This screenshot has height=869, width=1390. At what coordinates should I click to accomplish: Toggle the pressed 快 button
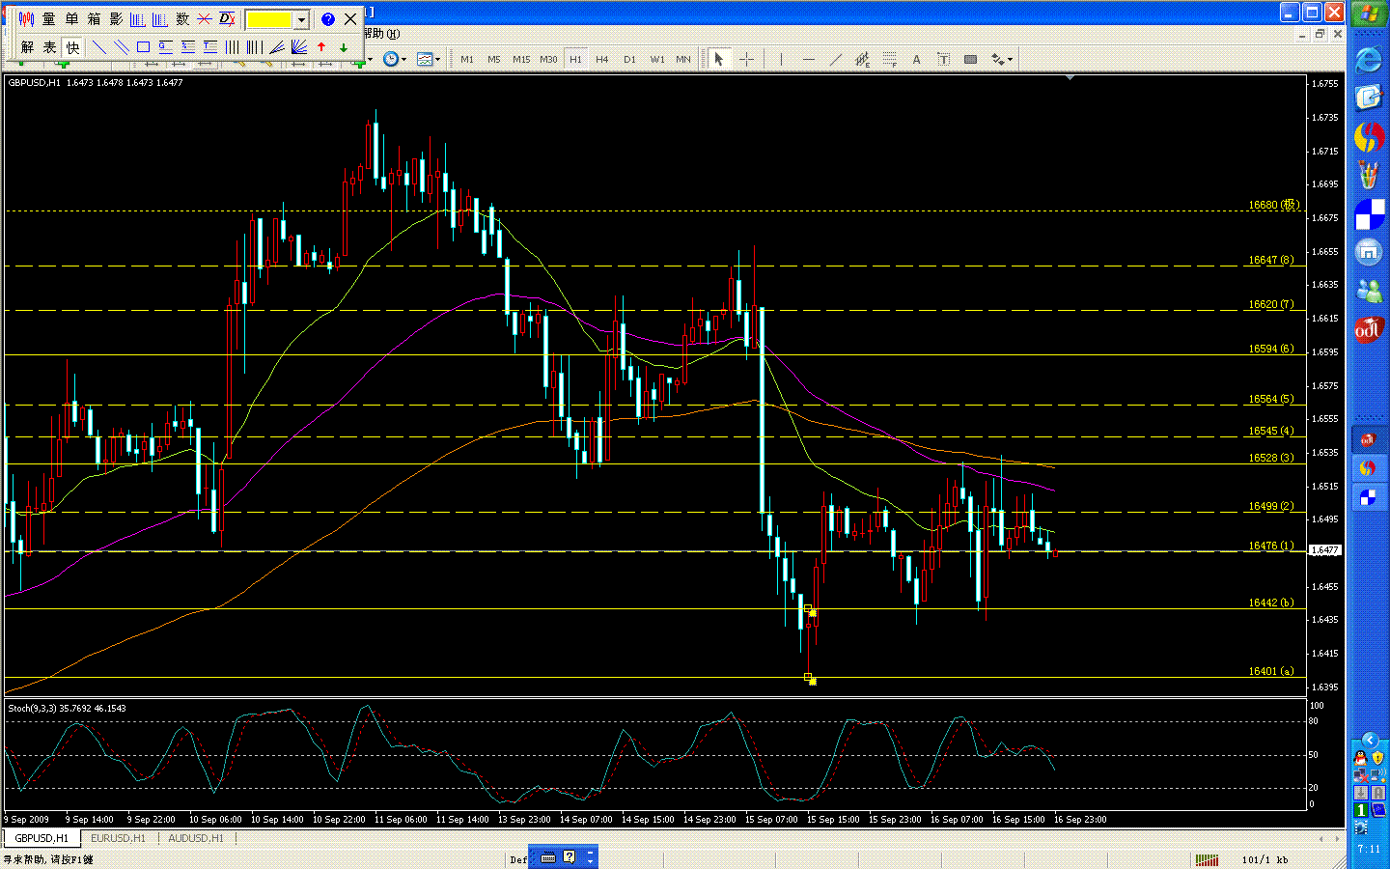click(72, 47)
